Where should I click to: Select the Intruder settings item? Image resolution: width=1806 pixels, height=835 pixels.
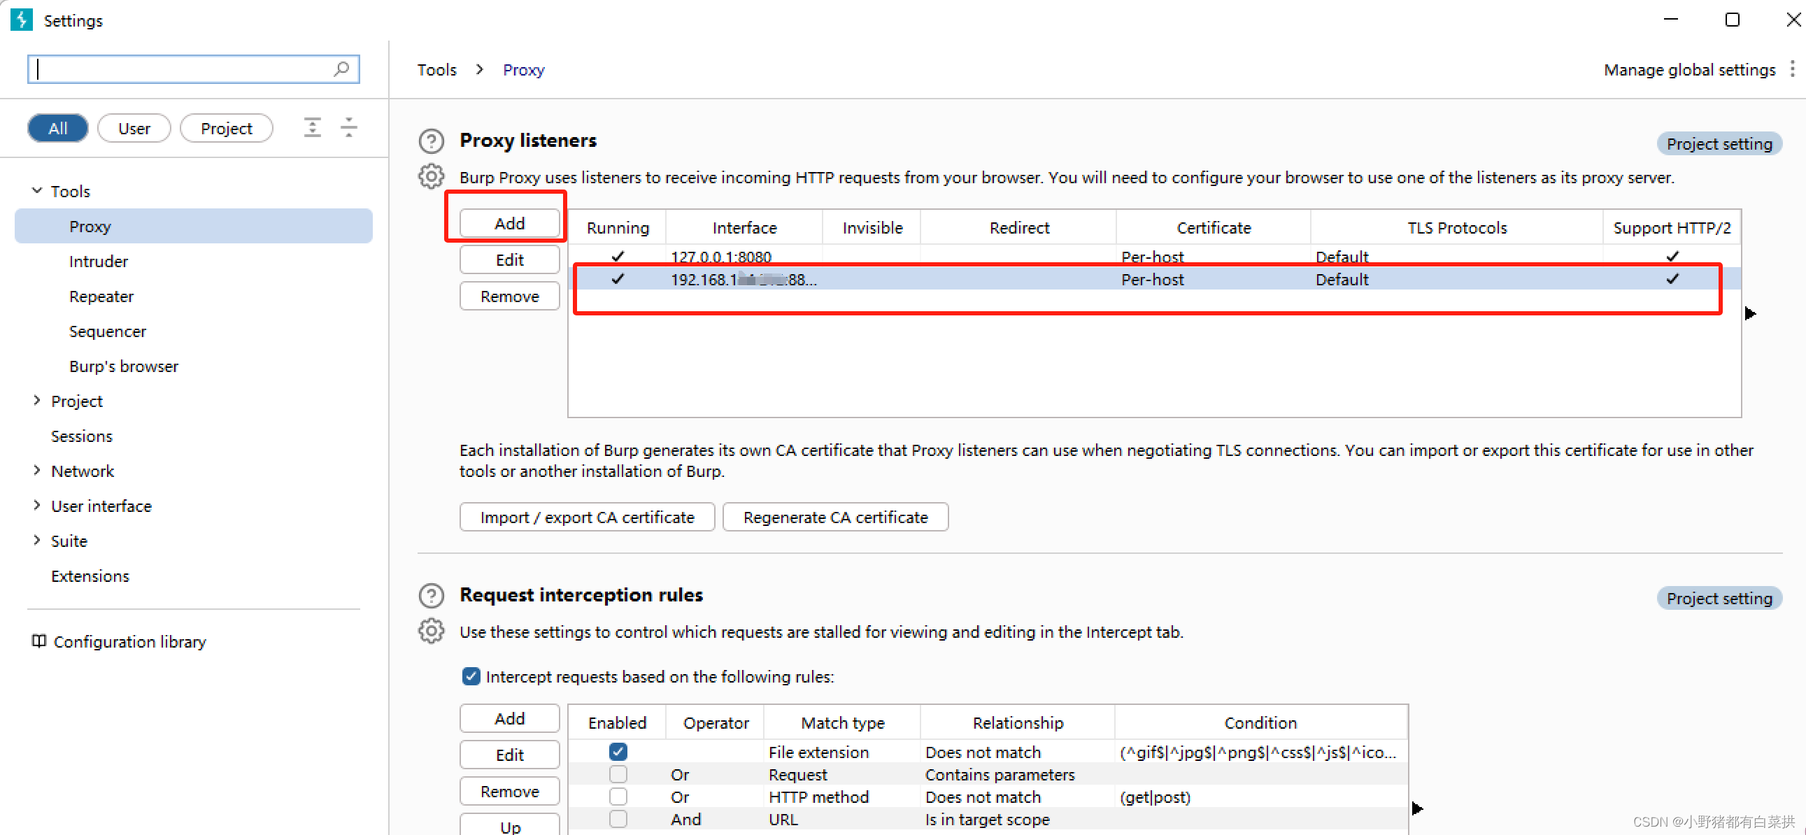[98, 261]
